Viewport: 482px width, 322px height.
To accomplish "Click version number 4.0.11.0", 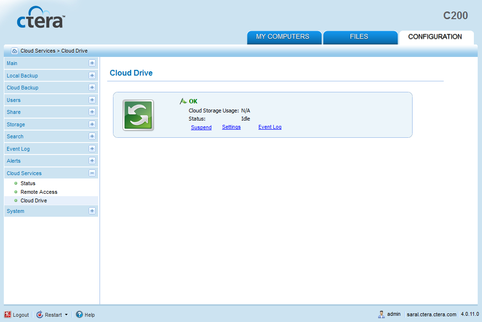I will (470, 314).
